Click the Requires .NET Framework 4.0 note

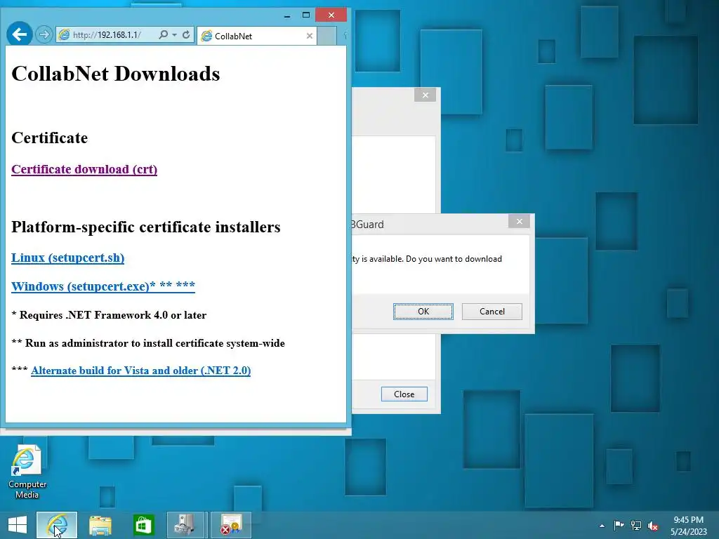tap(109, 315)
